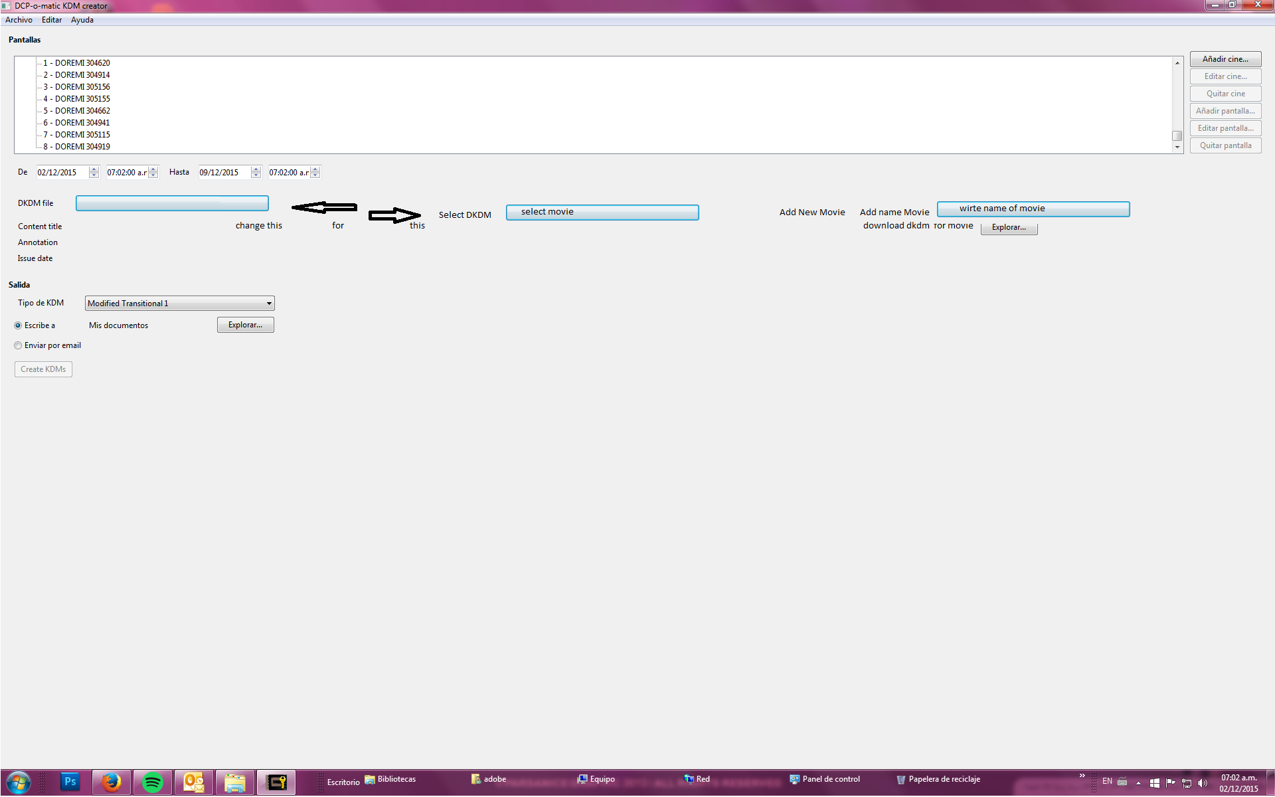
Task: Increase the De time with up arrow
Action: [x=153, y=169]
